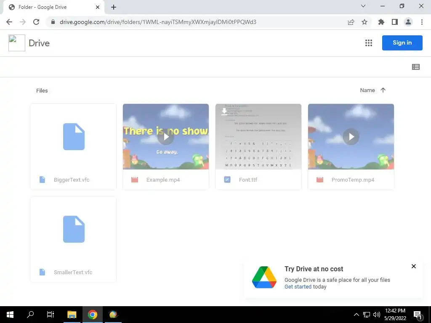The height and width of the screenshot is (323, 431).
Task: Open the volume control in tray
Action: point(377,315)
